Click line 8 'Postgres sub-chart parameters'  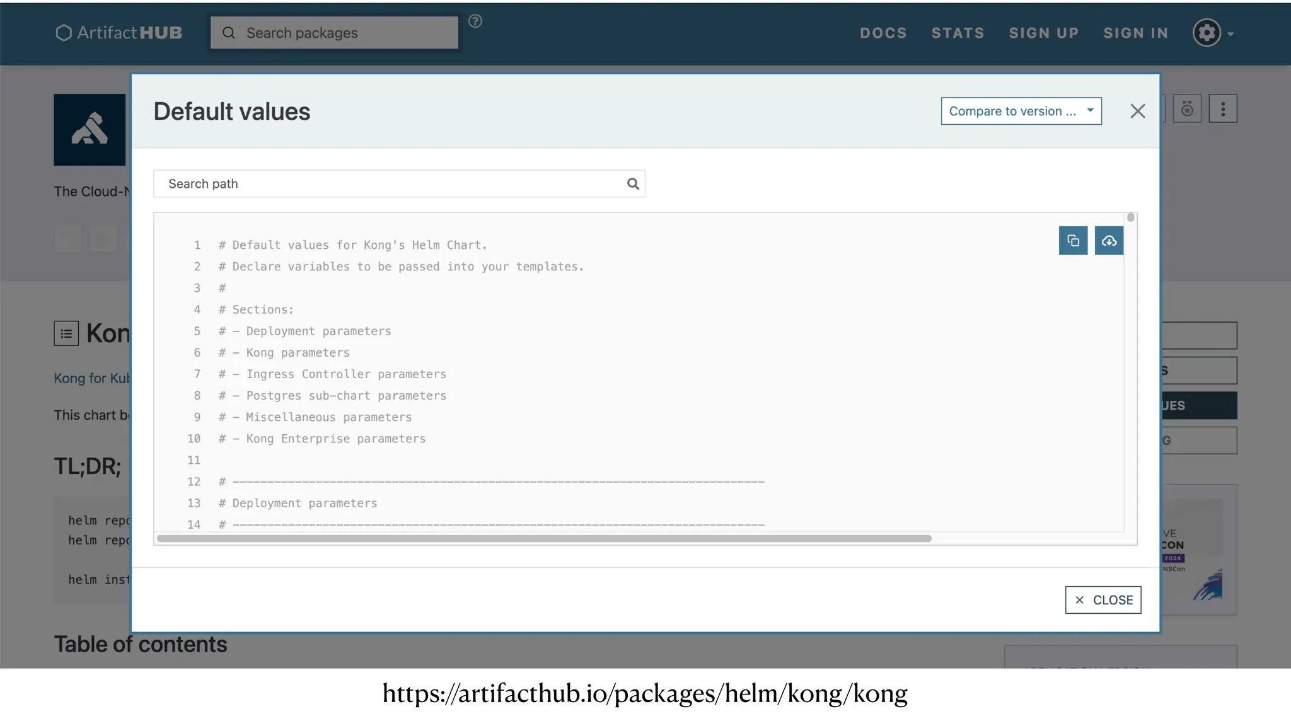346,396
